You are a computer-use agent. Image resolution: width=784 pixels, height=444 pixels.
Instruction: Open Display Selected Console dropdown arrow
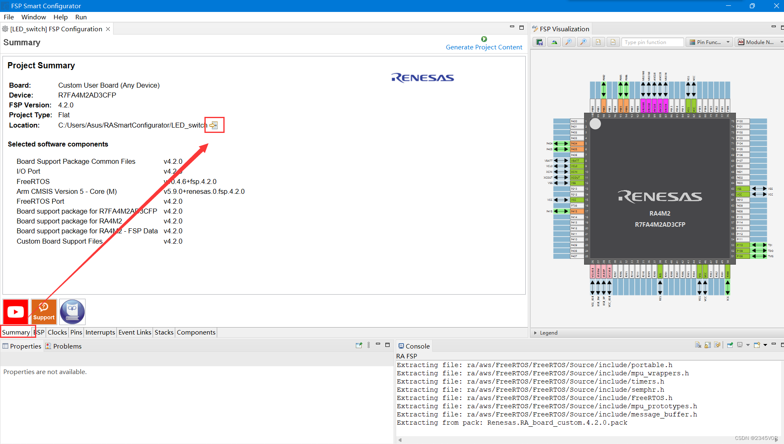[x=748, y=345]
